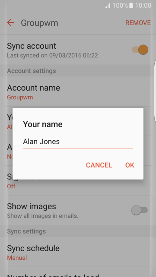Open the Sync schedule setting
Image resolution: width=156 pixels, height=277 pixels.
pyautogui.click(x=78, y=252)
